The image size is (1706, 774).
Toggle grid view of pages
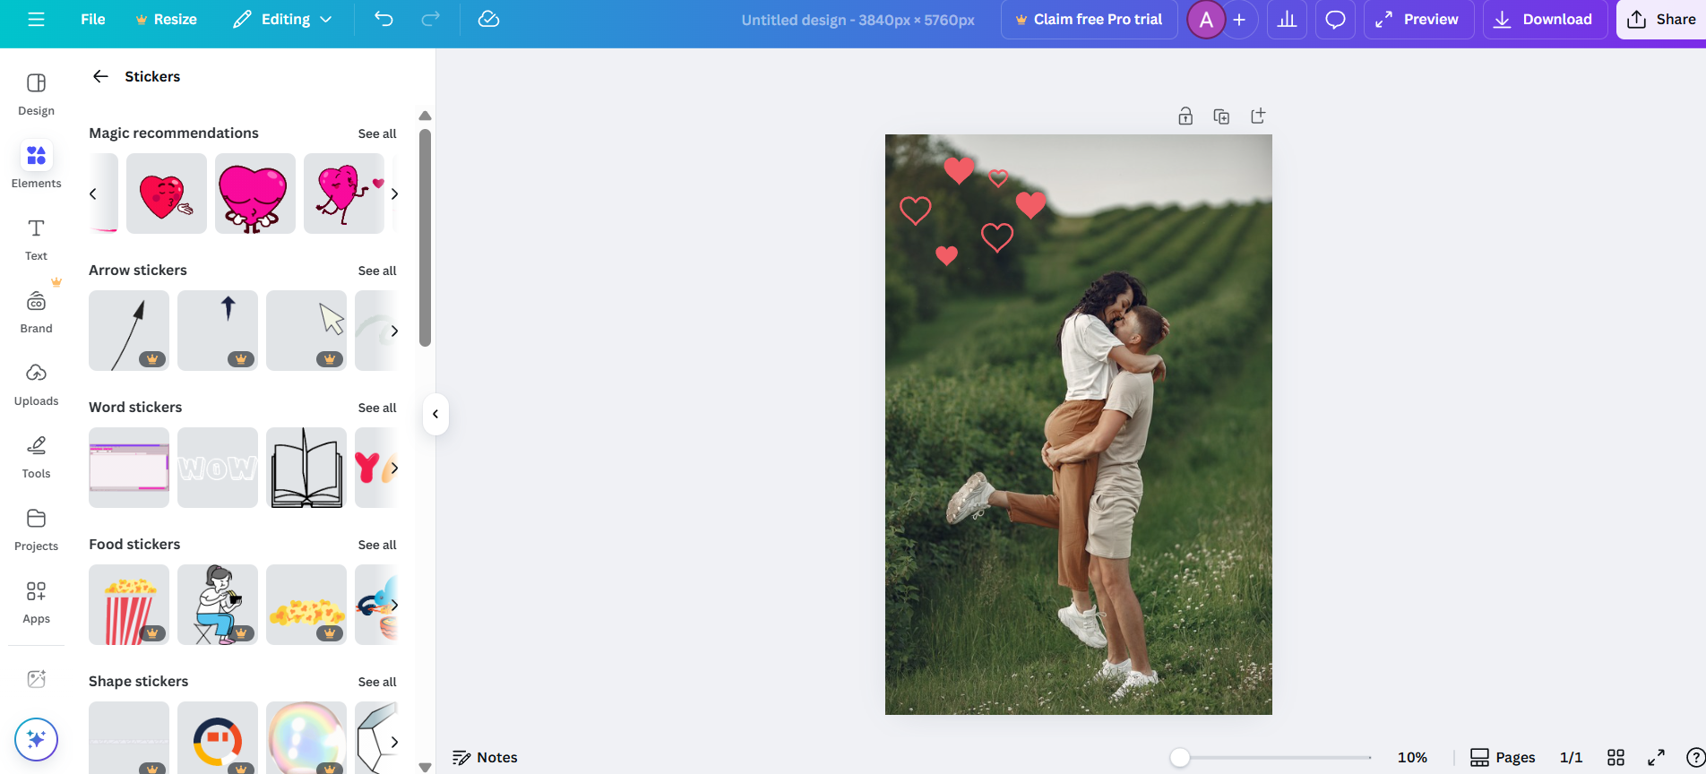click(1616, 758)
